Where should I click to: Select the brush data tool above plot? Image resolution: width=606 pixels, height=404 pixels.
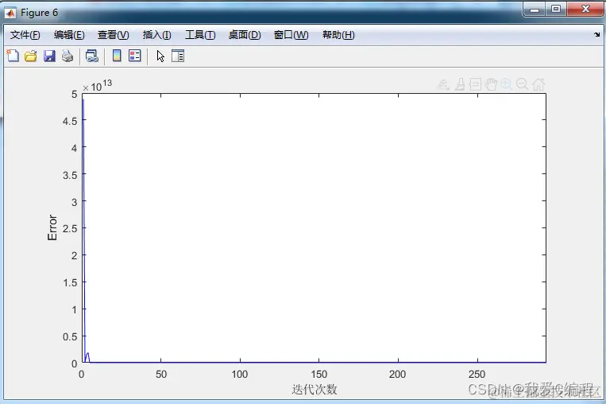460,84
